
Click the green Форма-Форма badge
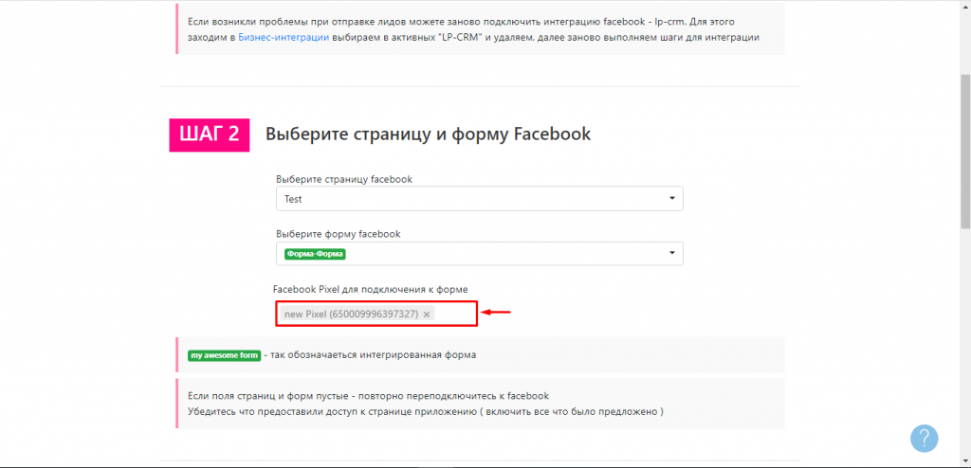click(x=316, y=254)
